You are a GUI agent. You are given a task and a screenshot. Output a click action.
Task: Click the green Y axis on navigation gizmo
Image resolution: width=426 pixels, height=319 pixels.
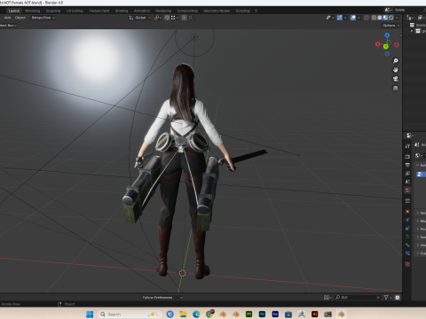(386, 47)
